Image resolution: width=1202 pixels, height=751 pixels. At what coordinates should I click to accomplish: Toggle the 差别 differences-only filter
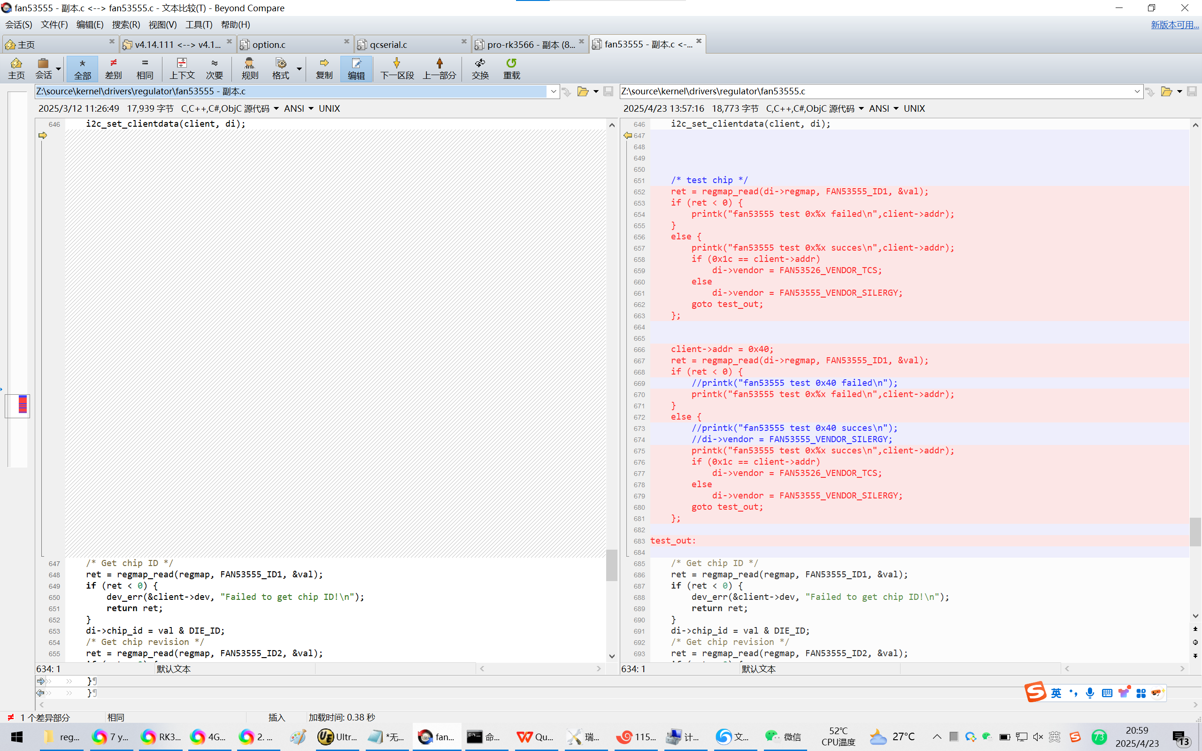[113, 63]
